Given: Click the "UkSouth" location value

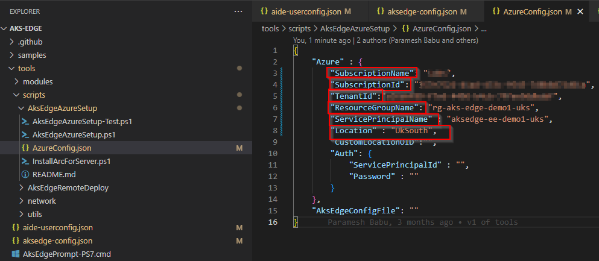Looking at the screenshot, I should point(413,130).
